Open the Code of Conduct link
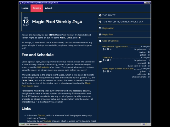This screenshot has width=170, height=127. coord(110,41)
